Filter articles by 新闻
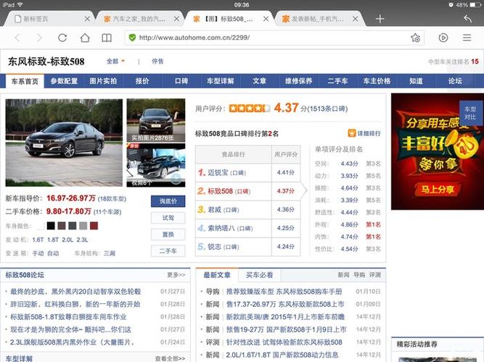This screenshot has height=362, width=484. point(343,275)
